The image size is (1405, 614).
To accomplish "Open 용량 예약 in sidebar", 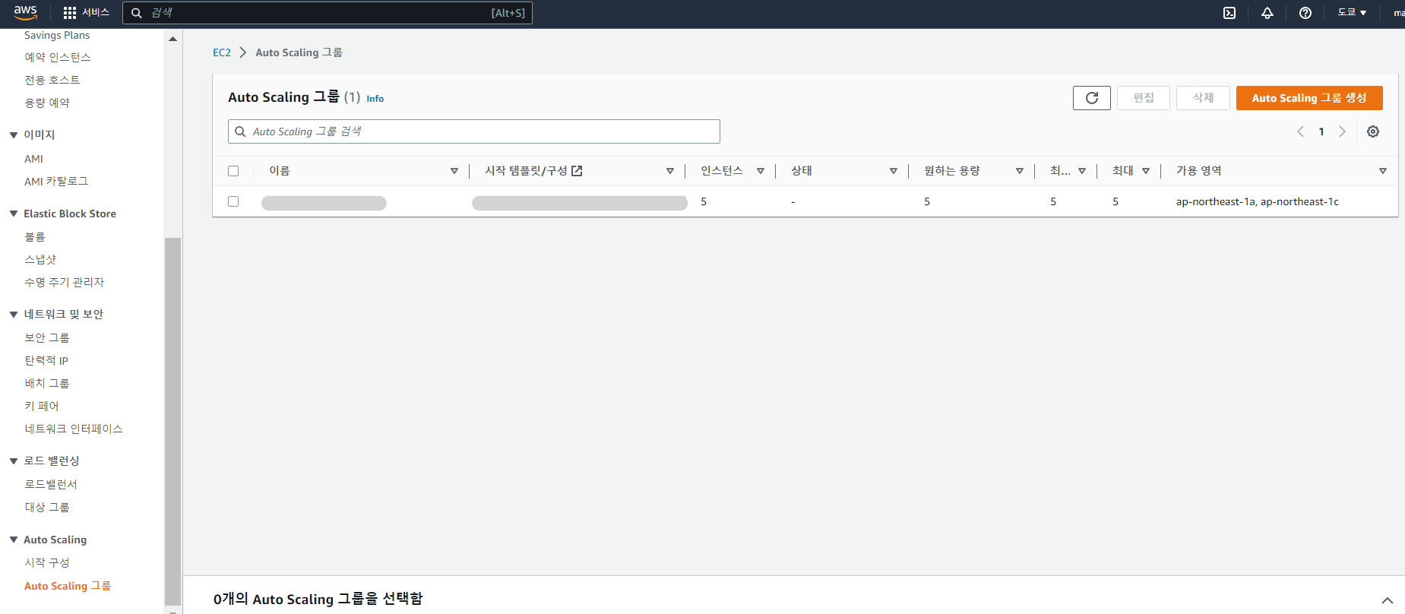I will pyautogui.click(x=47, y=103).
